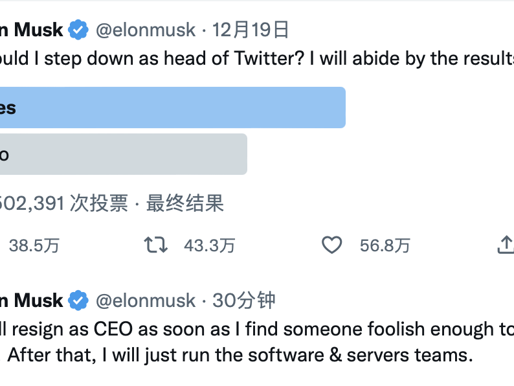Click the retweet icon on poll tweet

pos(156,245)
